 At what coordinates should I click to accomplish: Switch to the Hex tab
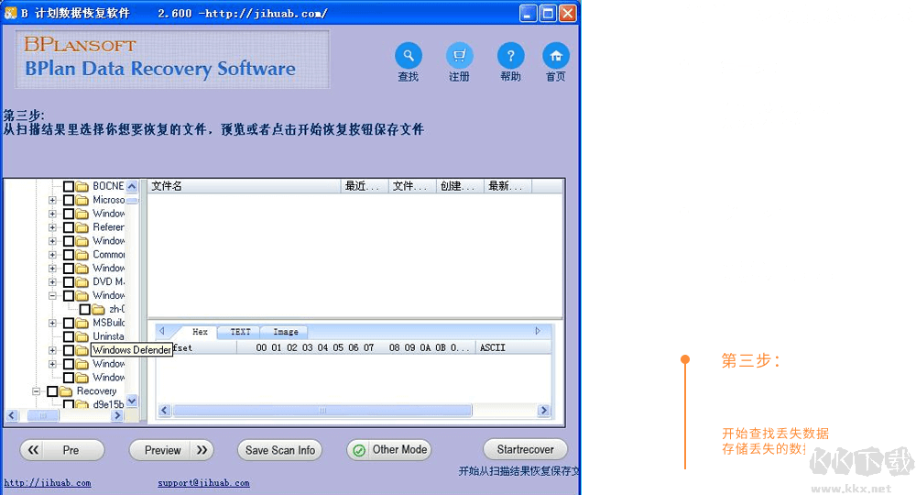tap(200, 331)
